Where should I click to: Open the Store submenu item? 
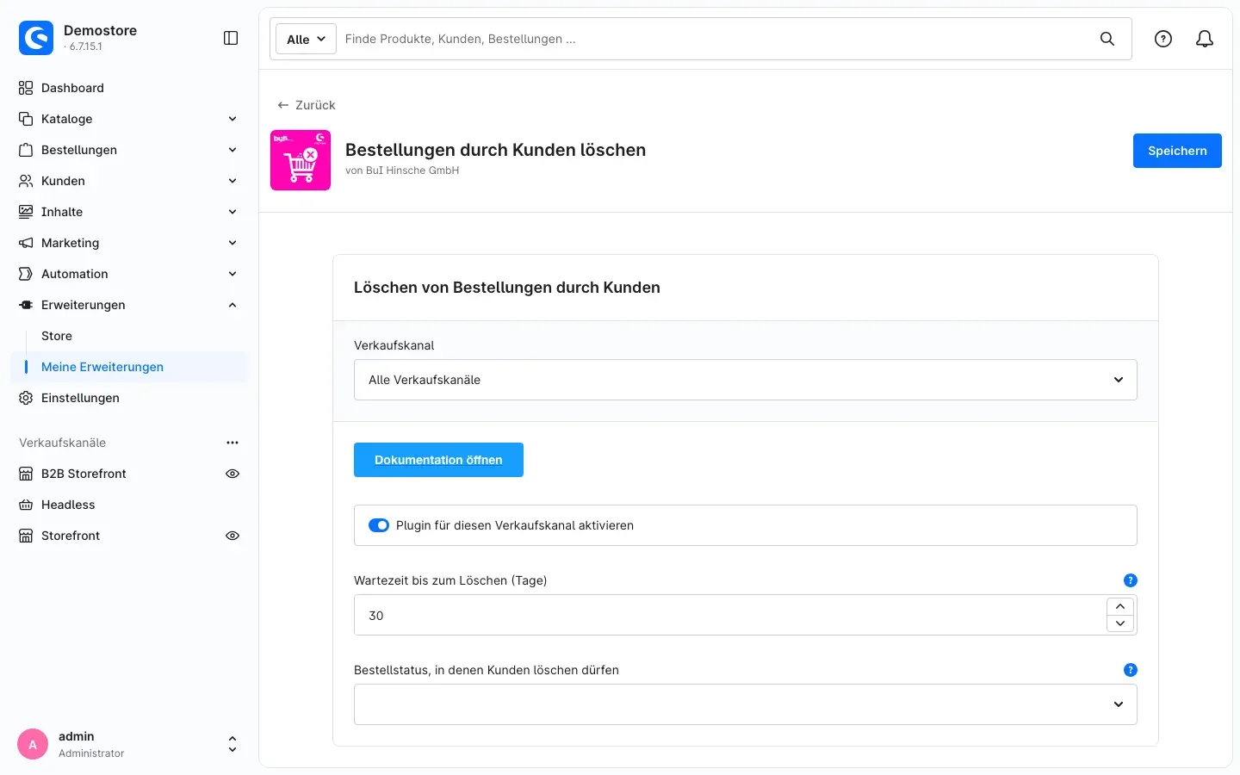pyautogui.click(x=57, y=336)
